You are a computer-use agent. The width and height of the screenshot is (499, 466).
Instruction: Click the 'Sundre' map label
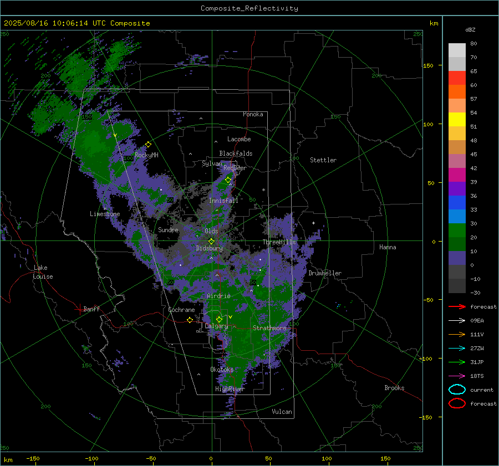click(x=168, y=229)
